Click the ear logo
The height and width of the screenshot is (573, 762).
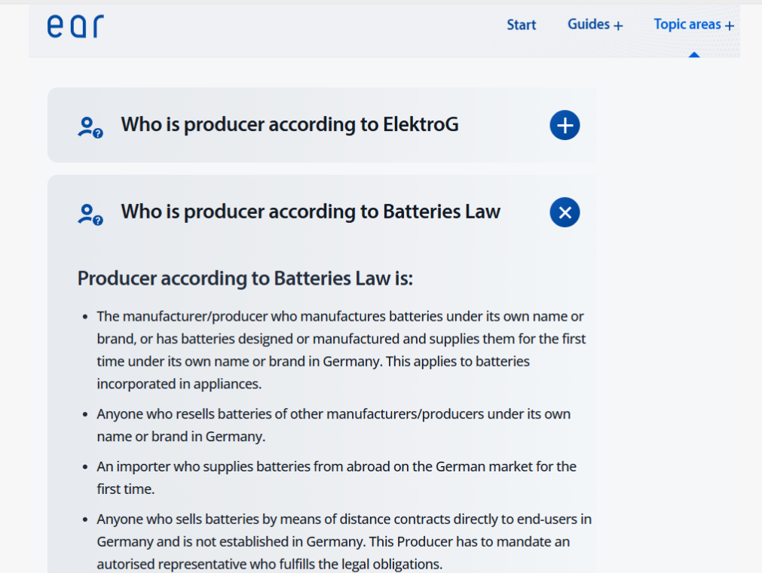(x=75, y=26)
